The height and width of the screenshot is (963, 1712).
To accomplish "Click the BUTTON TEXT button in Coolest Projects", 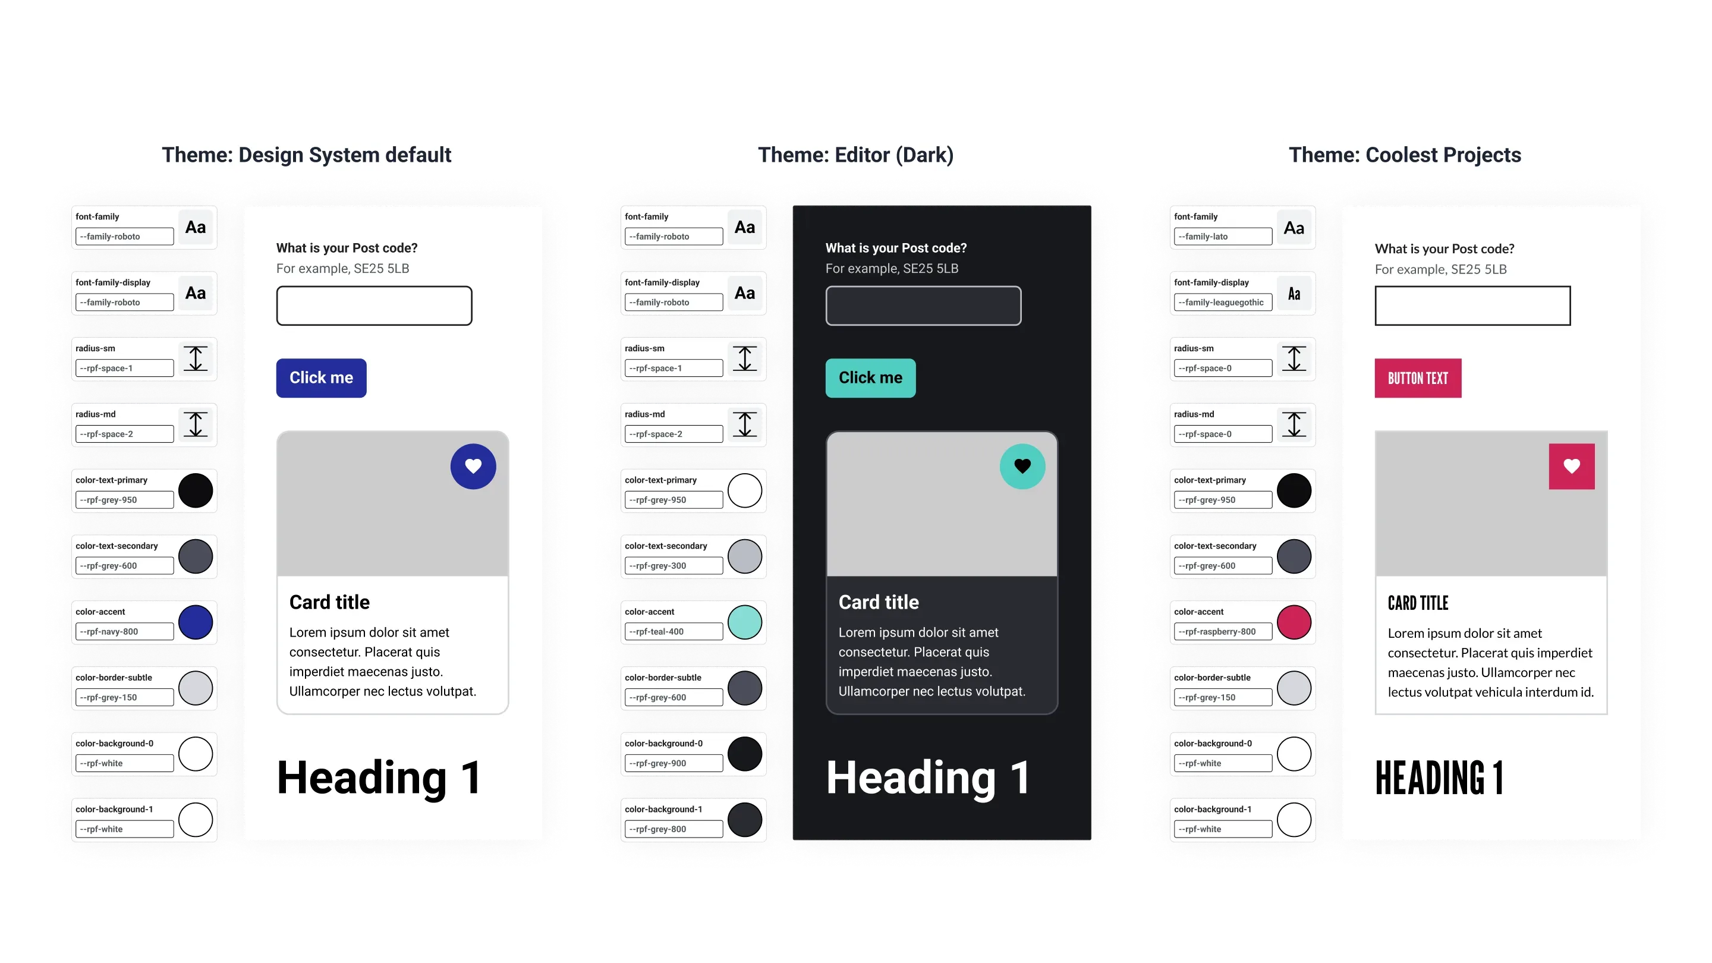I will pos(1417,377).
